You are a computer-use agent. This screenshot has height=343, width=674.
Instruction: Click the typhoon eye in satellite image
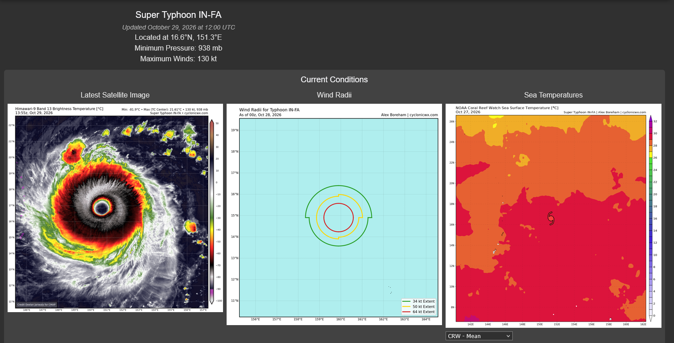coord(102,207)
